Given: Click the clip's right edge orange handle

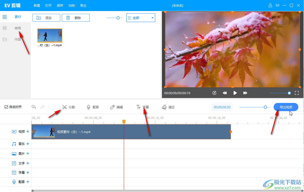Looking at the screenshot, I should [231, 132].
